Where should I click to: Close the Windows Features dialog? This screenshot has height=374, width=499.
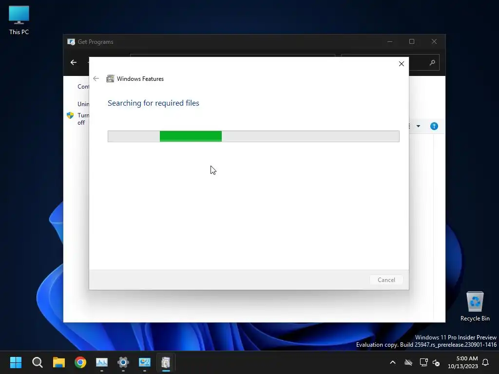tap(402, 64)
